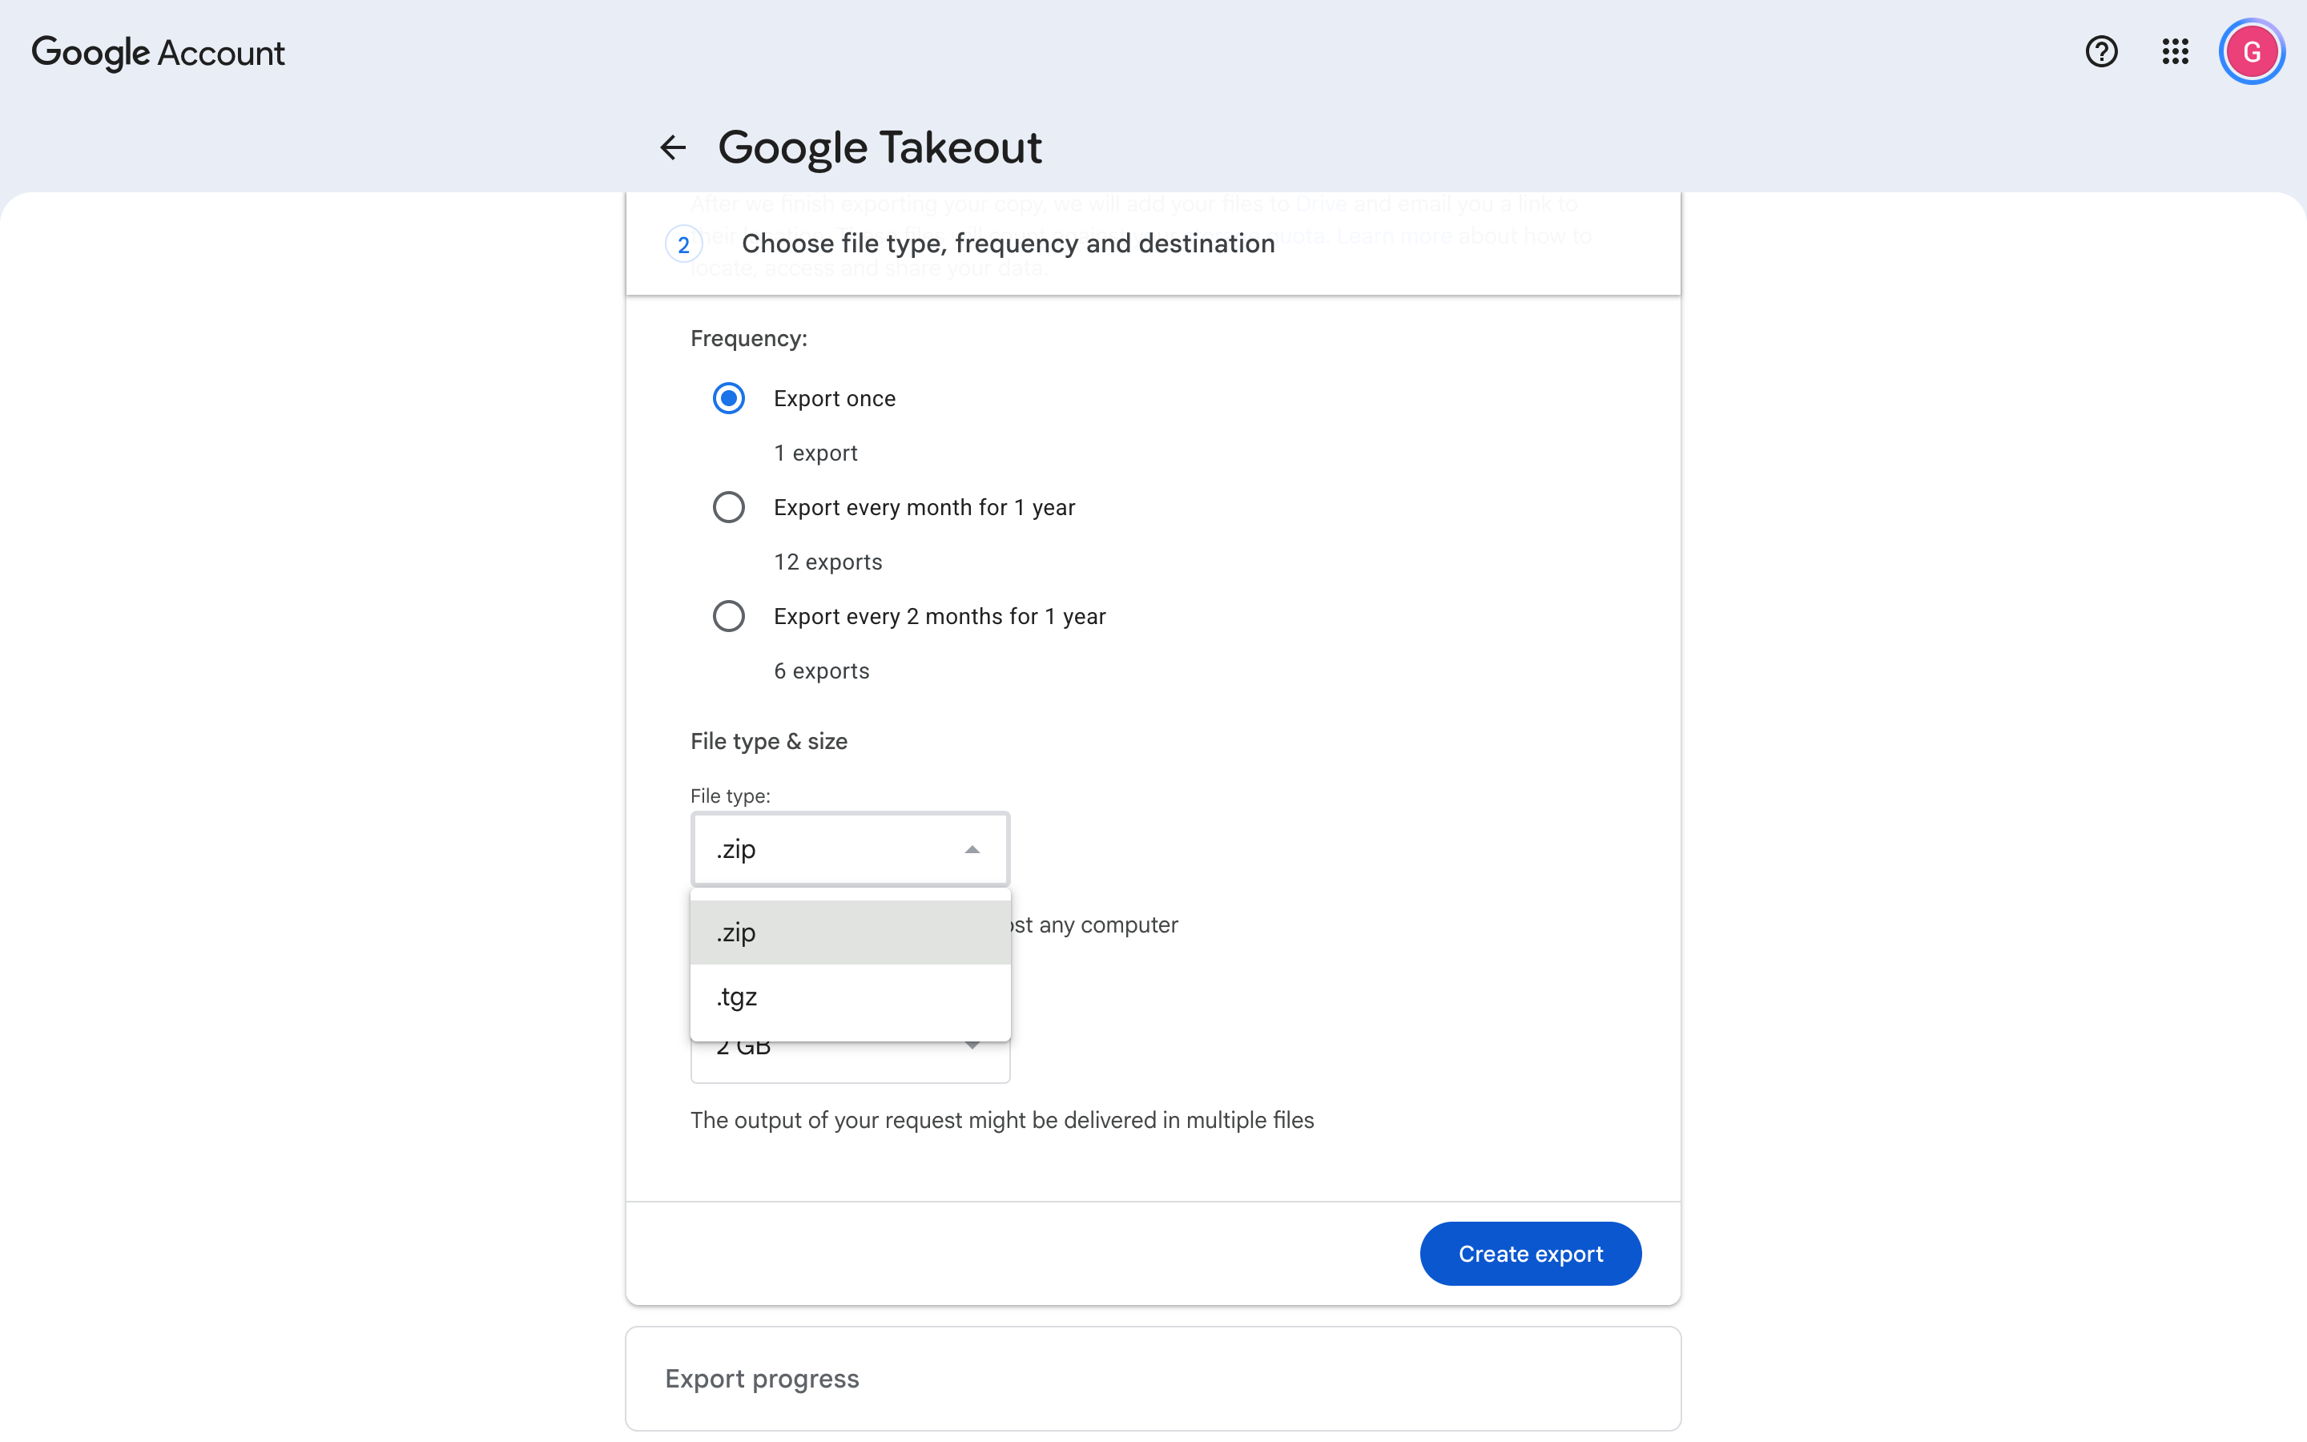Click the '6 exports' text
Image resolution: width=2307 pixels, height=1442 pixels.
pyautogui.click(x=821, y=671)
